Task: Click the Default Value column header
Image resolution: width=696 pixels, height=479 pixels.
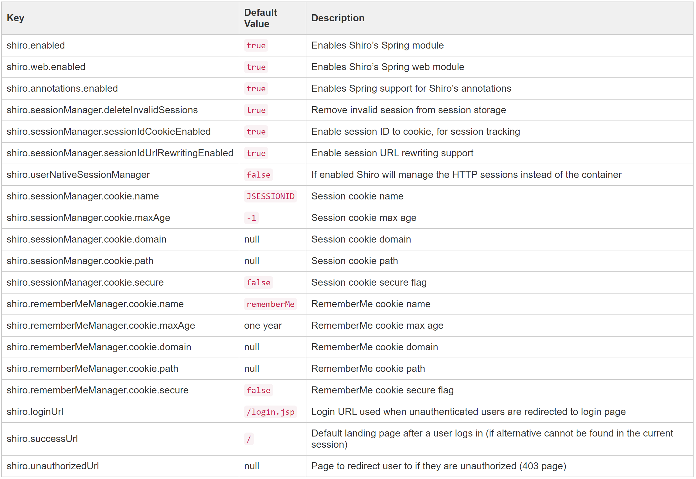Action: point(260,18)
